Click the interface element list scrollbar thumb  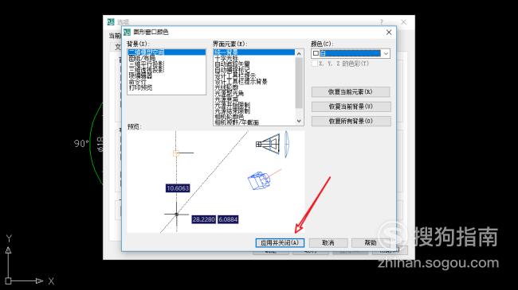click(299, 83)
